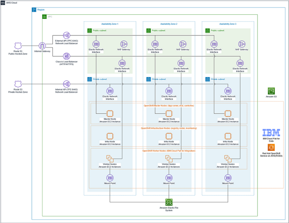
Task: Click the 'OpenShift Infrastructure Nodes' group label
Action: (x=169, y=128)
